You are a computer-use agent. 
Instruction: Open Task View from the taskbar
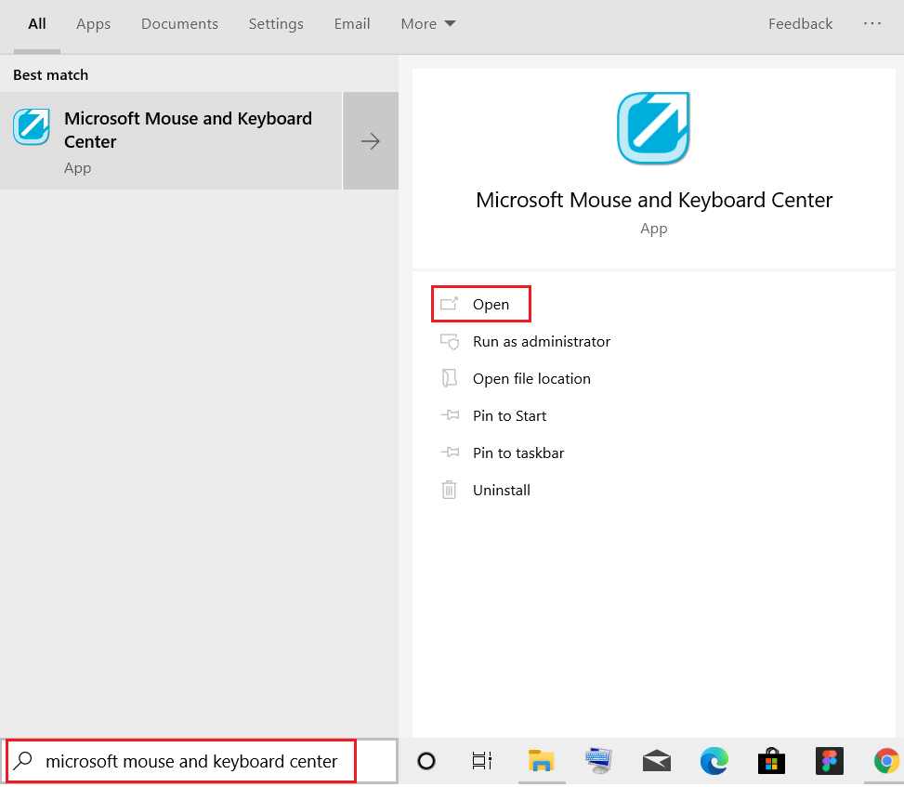click(x=481, y=761)
